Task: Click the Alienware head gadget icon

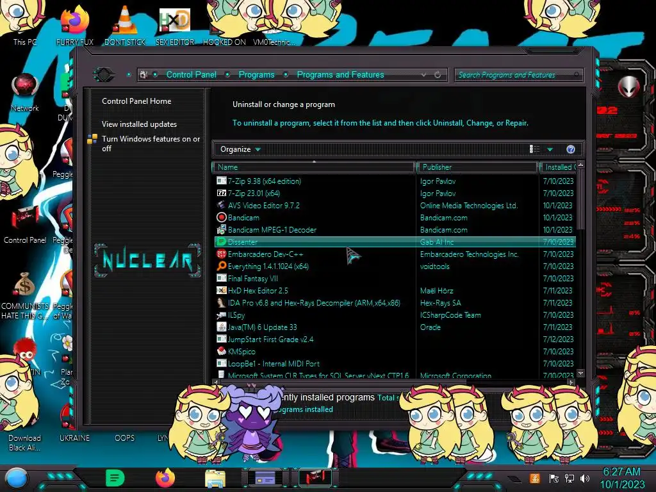Action: 628,86
